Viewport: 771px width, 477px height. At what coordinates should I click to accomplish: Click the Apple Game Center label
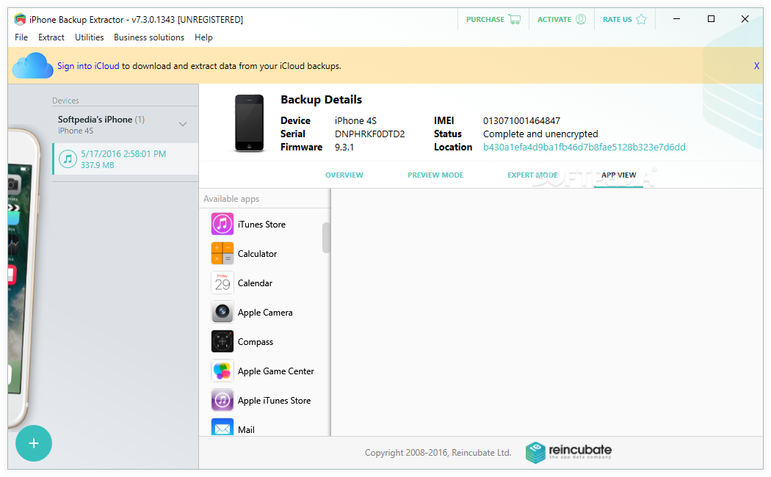point(276,371)
